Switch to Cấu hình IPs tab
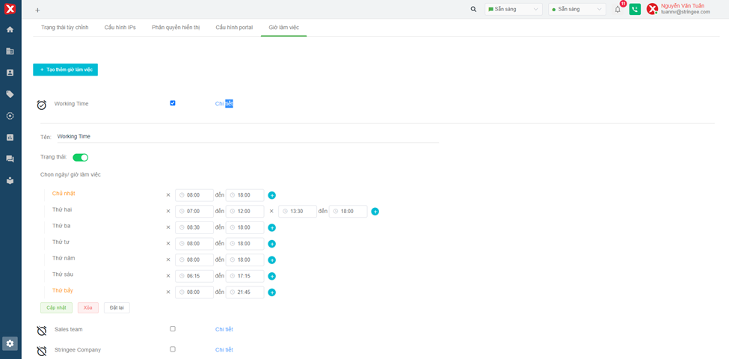The image size is (729, 359). 120,28
